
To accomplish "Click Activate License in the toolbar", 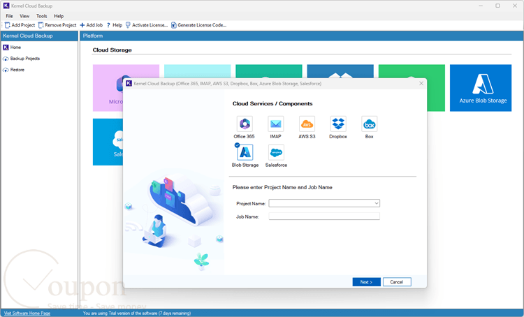I will coord(147,25).
